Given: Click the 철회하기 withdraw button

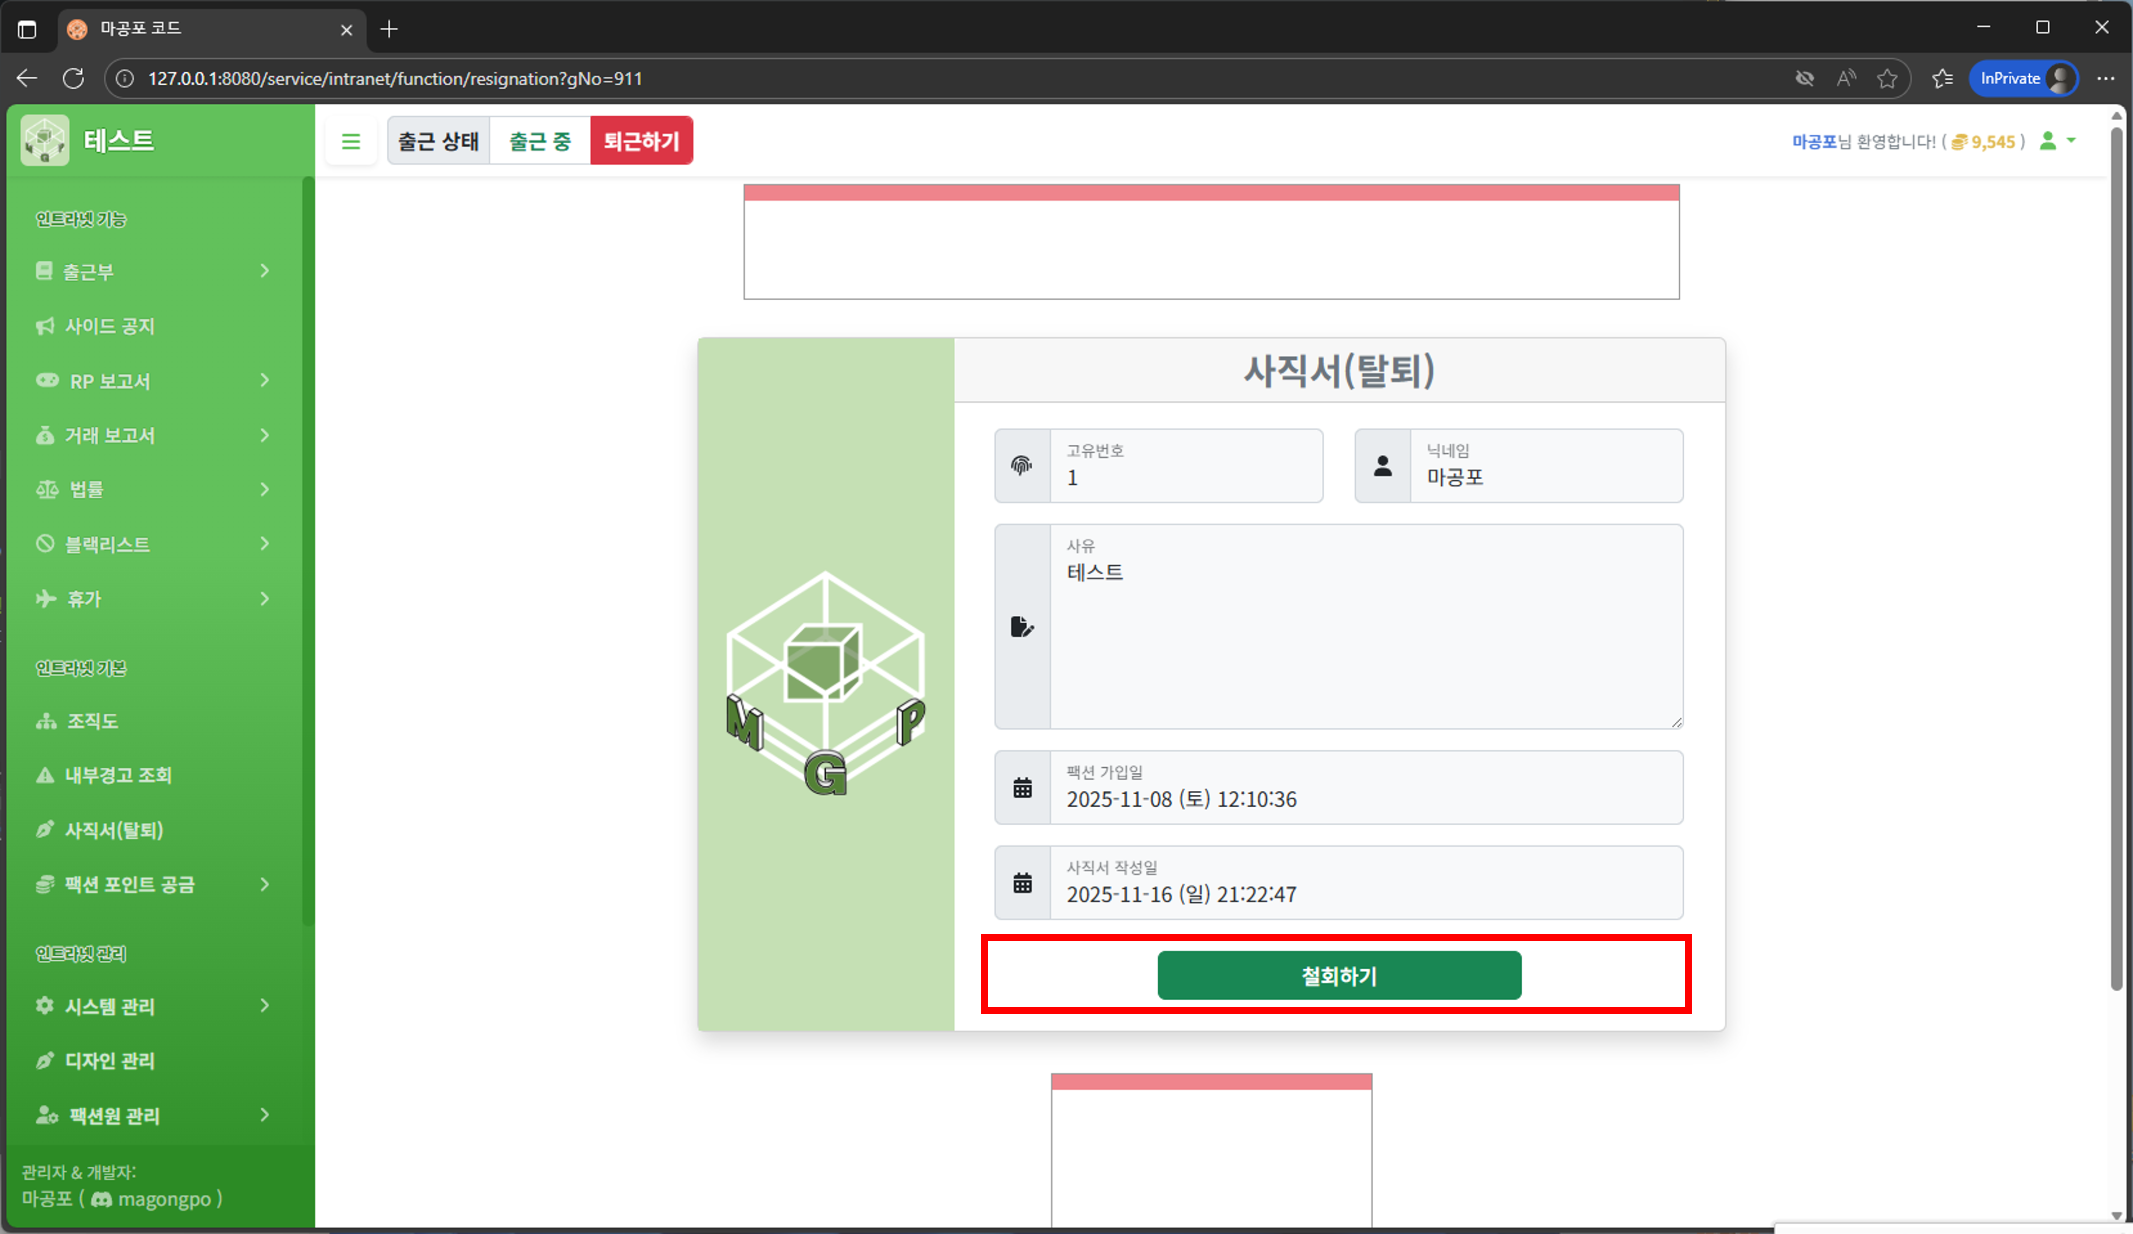Looking at the screenshot, I should (x=1337, y=975).
